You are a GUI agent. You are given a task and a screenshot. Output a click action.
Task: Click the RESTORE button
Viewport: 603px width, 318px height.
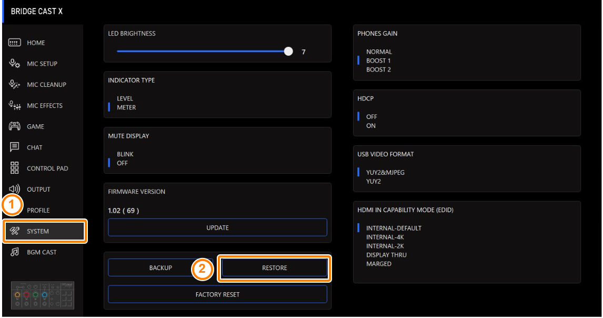[275, 267]
